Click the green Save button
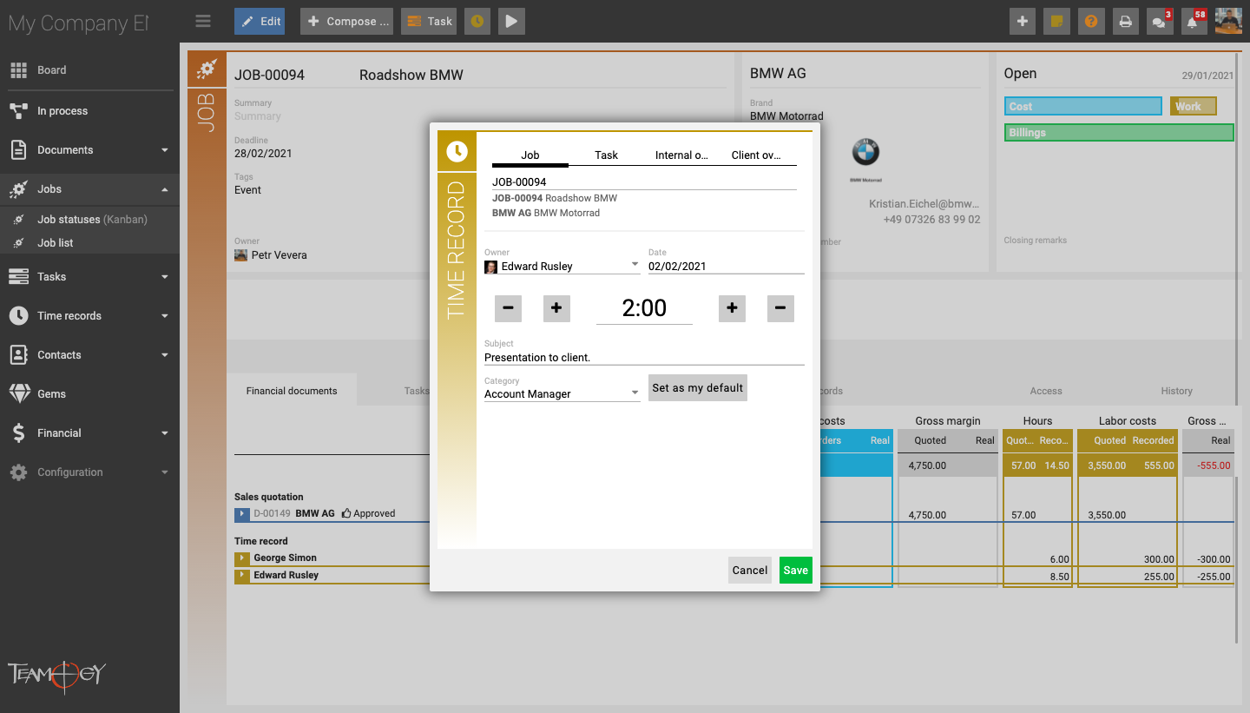This screenshot has width=1250, height=713. (x=796, y=571)
